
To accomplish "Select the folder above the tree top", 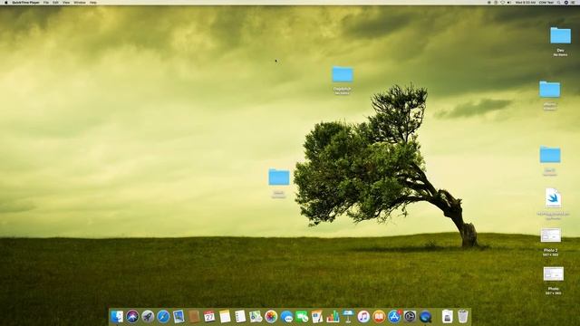I will click(x=343, y=74).
